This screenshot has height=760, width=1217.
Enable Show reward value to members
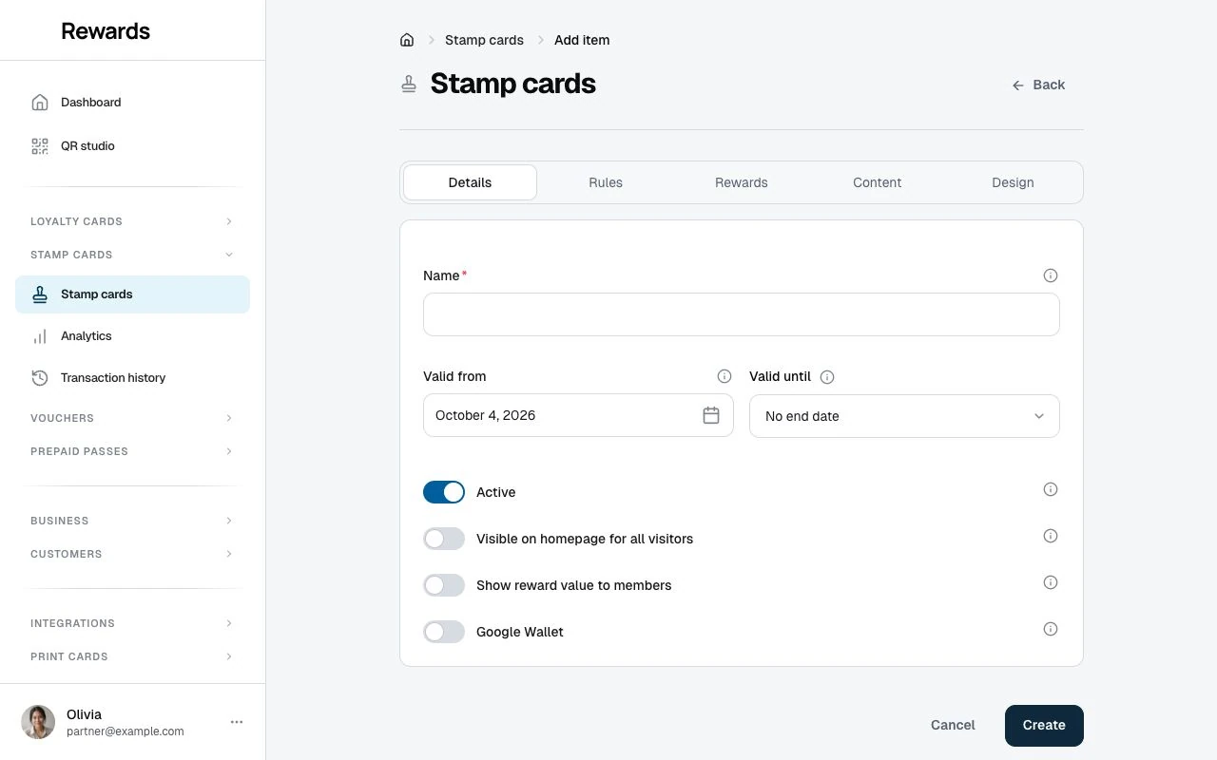444,585
